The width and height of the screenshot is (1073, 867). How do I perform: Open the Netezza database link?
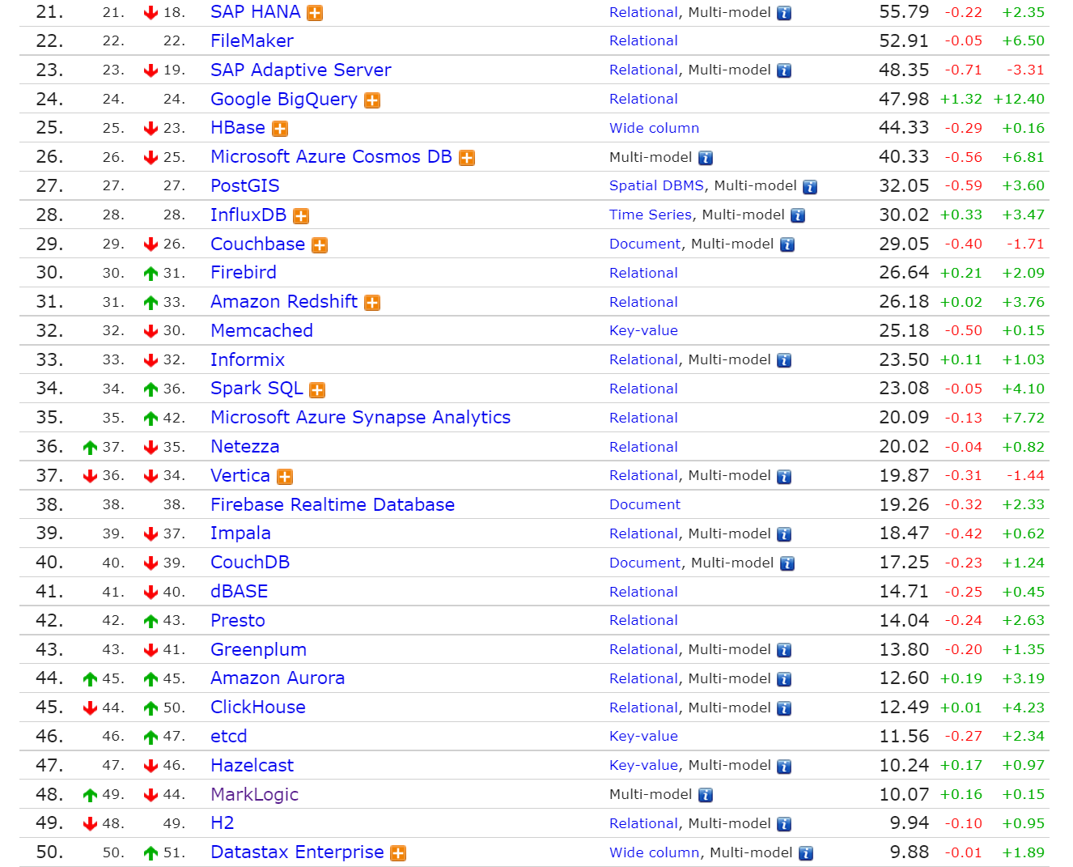(x=245, y=447)
